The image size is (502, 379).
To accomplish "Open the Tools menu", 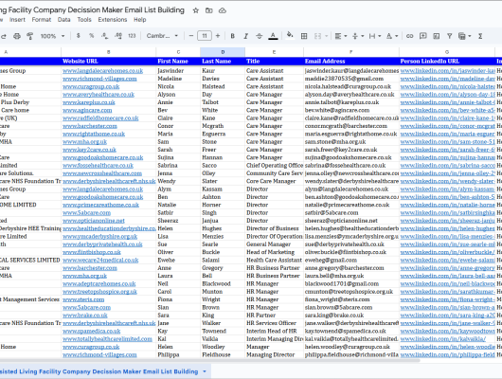I will click(84, 20).
